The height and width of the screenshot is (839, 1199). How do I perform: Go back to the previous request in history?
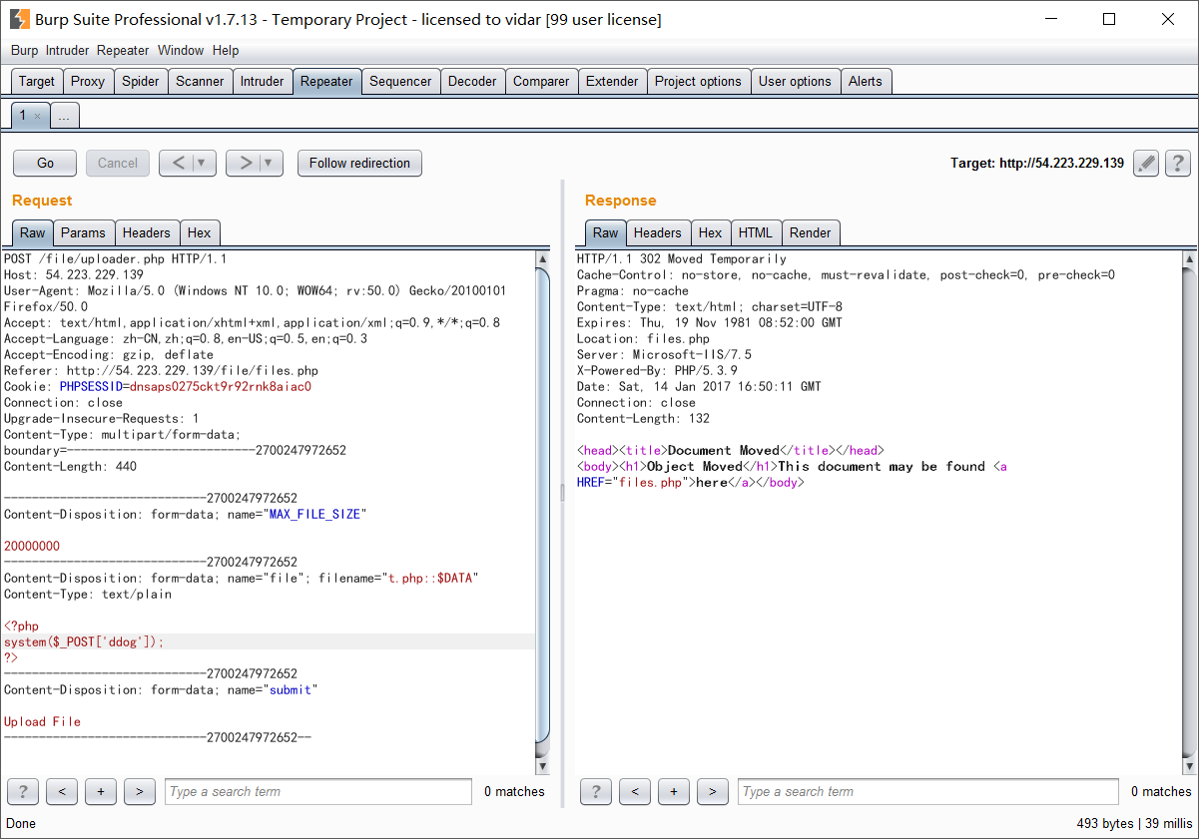coord(178,163)
